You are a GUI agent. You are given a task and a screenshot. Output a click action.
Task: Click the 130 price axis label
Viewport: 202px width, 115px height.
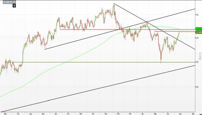(x=198, y=38)
